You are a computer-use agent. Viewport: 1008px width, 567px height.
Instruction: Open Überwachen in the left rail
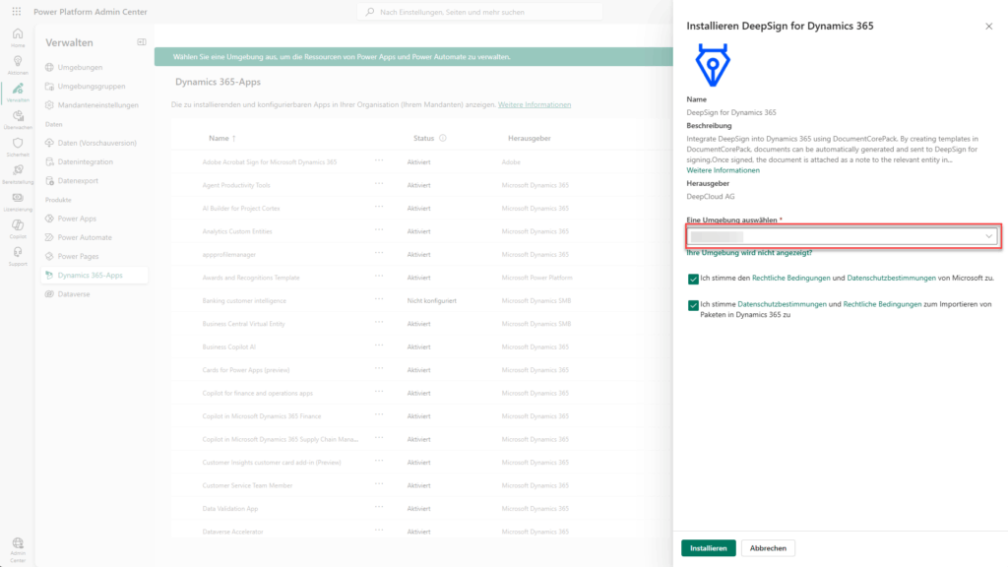click(18, 119)
